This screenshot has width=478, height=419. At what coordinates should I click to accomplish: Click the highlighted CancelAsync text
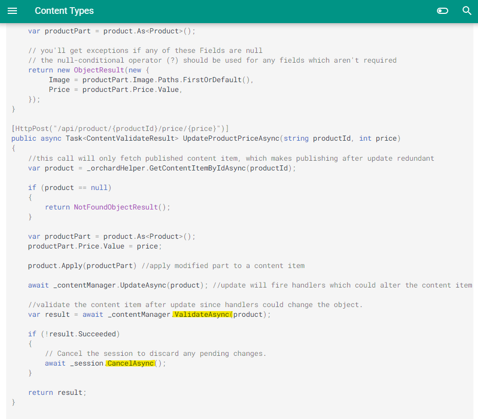[130, 363]
